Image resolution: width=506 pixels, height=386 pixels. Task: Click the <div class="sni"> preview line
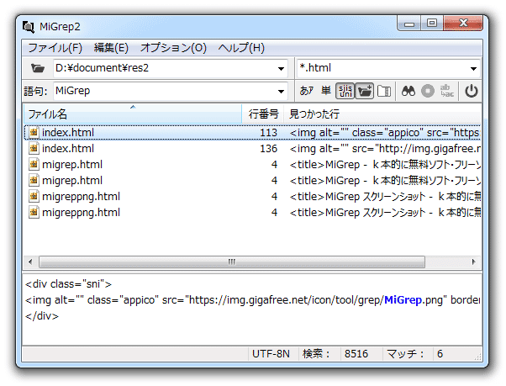click(x=68, y=284)
